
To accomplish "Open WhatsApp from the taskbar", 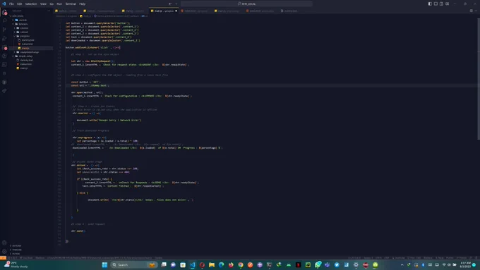I will click(x=318, y=265).
